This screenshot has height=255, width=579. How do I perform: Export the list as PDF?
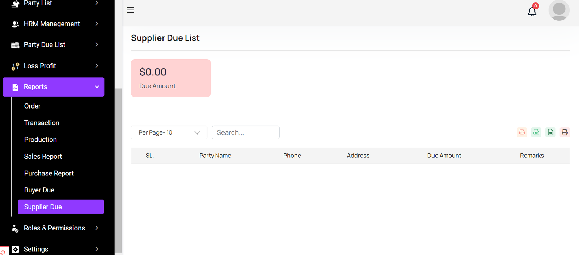tap(522, 132)
